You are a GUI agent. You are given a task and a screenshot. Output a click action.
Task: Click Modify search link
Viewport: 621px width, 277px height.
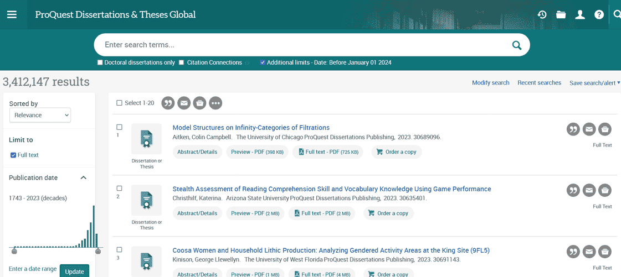click(x=491, y=83)
